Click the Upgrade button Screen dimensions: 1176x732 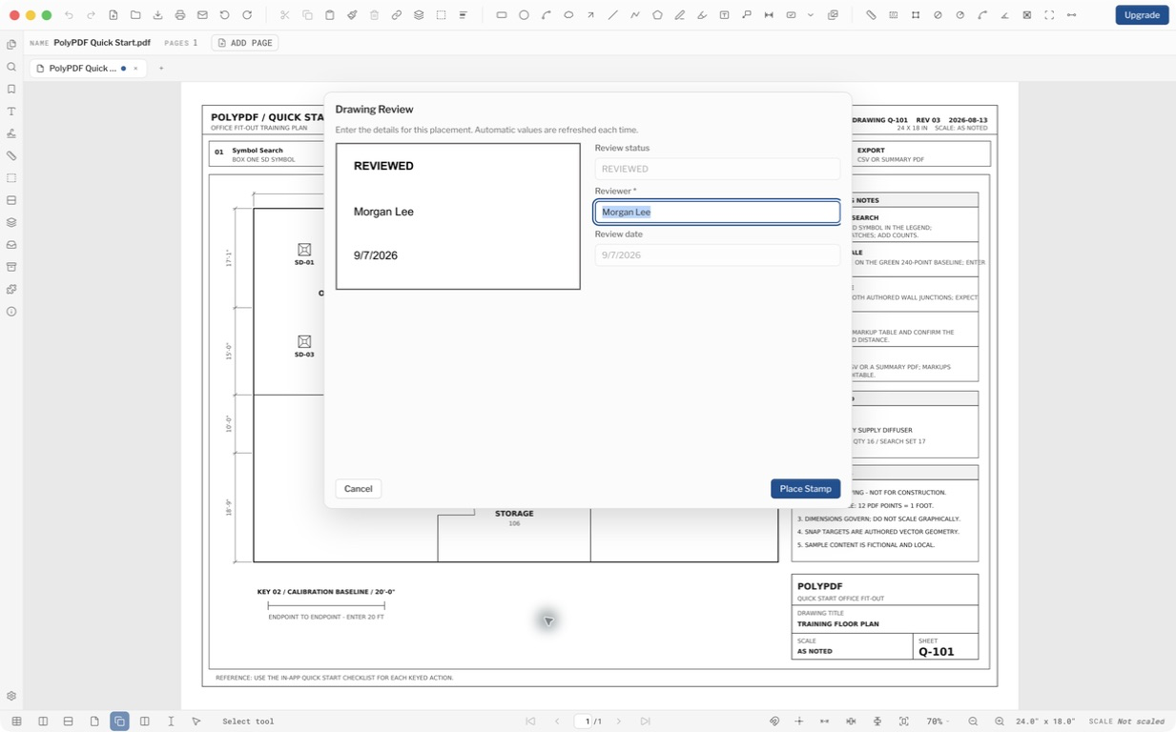(1142, 15)
